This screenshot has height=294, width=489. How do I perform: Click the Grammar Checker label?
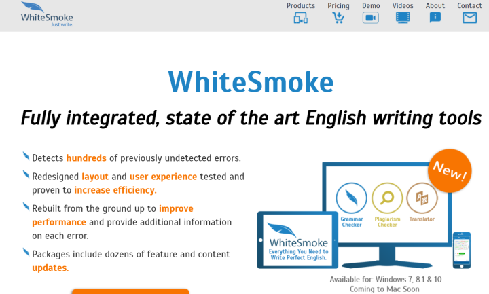point(352,221)
